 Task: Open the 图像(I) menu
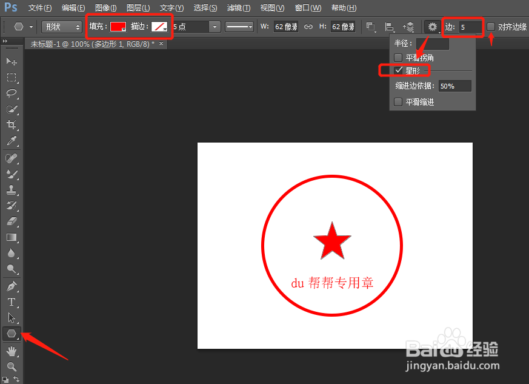point(105,8)
